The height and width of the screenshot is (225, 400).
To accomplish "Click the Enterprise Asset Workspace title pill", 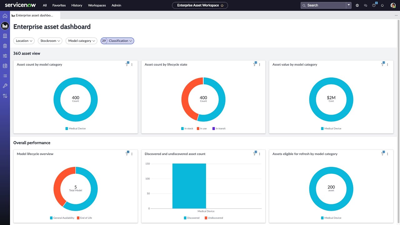I will point(200,5).
